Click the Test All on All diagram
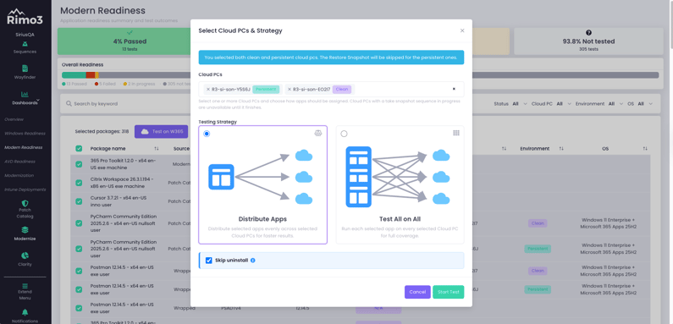673x324 pixels. (397, 177)
